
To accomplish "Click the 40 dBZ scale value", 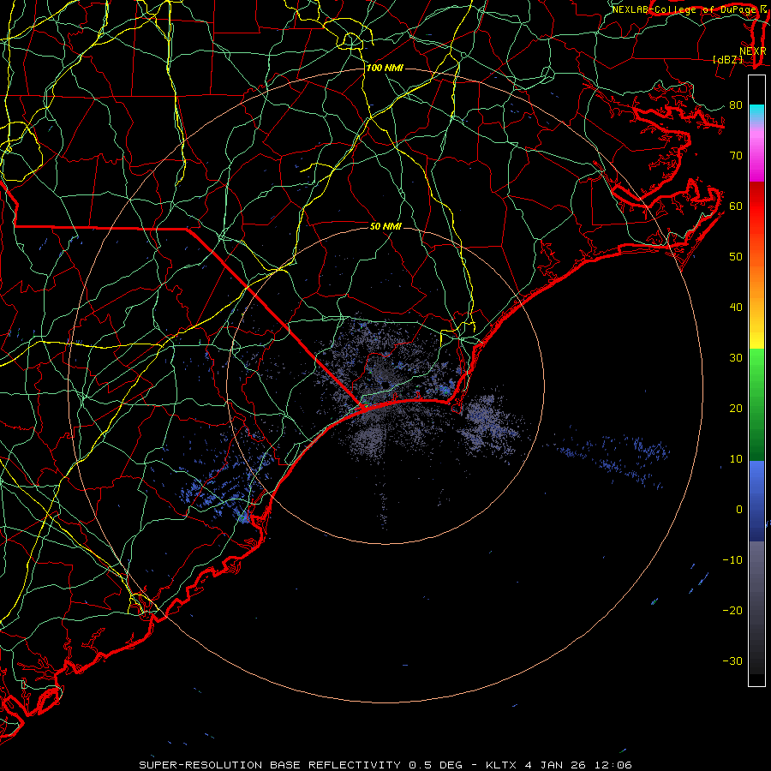I will click(736, 308).
